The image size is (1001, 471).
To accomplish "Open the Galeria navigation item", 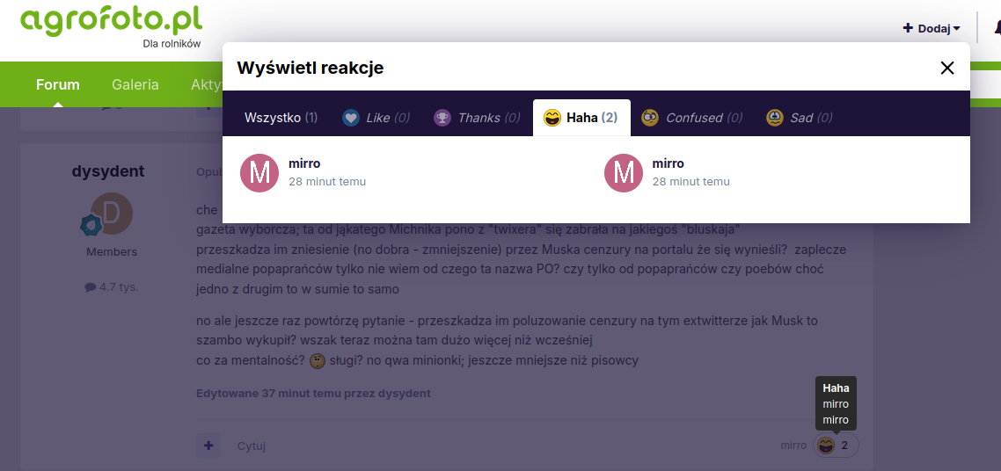I will click(x=135, y=84).
